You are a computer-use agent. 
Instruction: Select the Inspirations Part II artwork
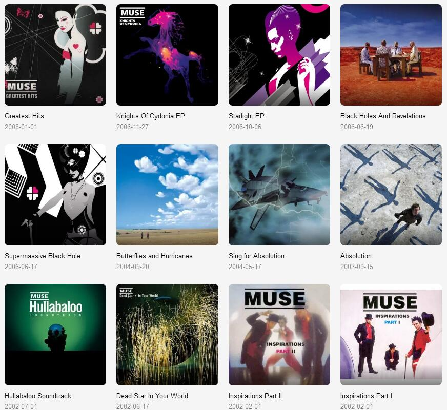coord(279,335)
